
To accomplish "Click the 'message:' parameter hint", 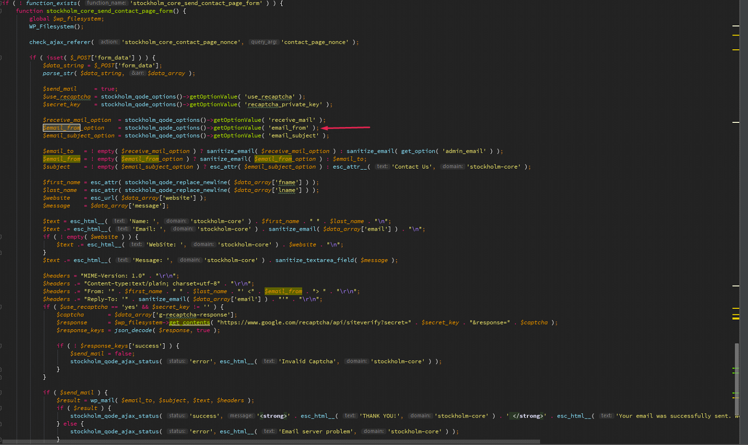I will [241, 416].
